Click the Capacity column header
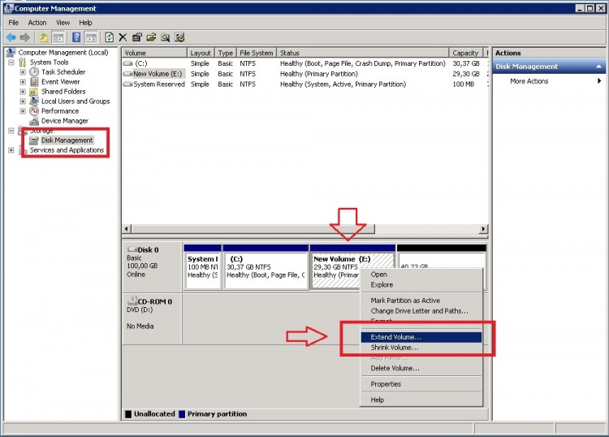 (x=465, y=53)
